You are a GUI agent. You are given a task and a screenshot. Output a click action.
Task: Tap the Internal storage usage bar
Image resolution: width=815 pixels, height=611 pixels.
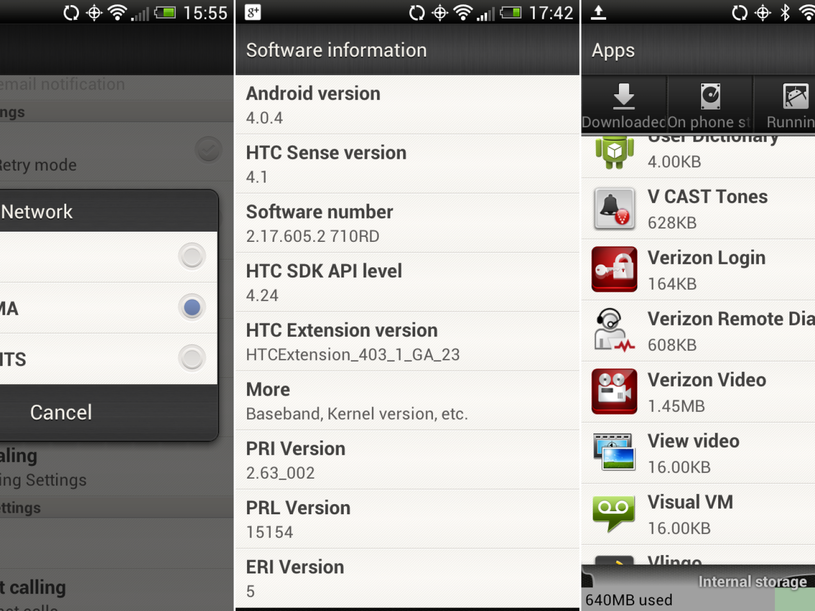click(698, 591)
